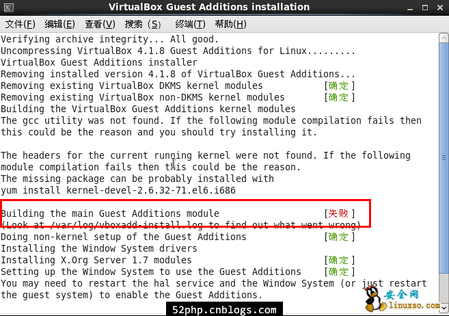Click the red 失败 status text
This screenshot has height=316, width=449.
click(x=338, y=213)
